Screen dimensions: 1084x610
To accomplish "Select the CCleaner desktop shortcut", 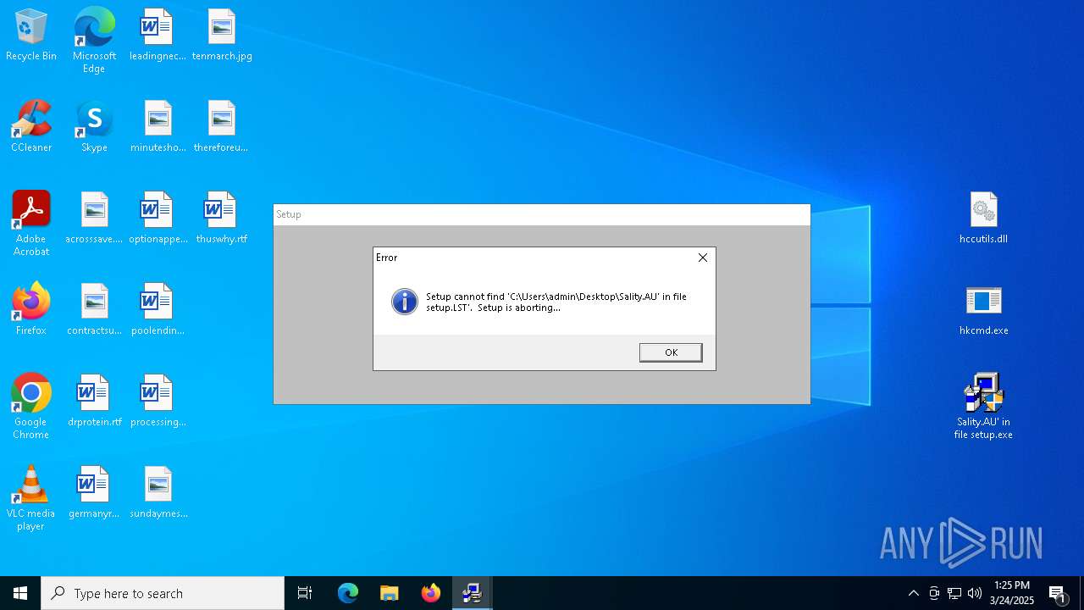I will point(31,127).
